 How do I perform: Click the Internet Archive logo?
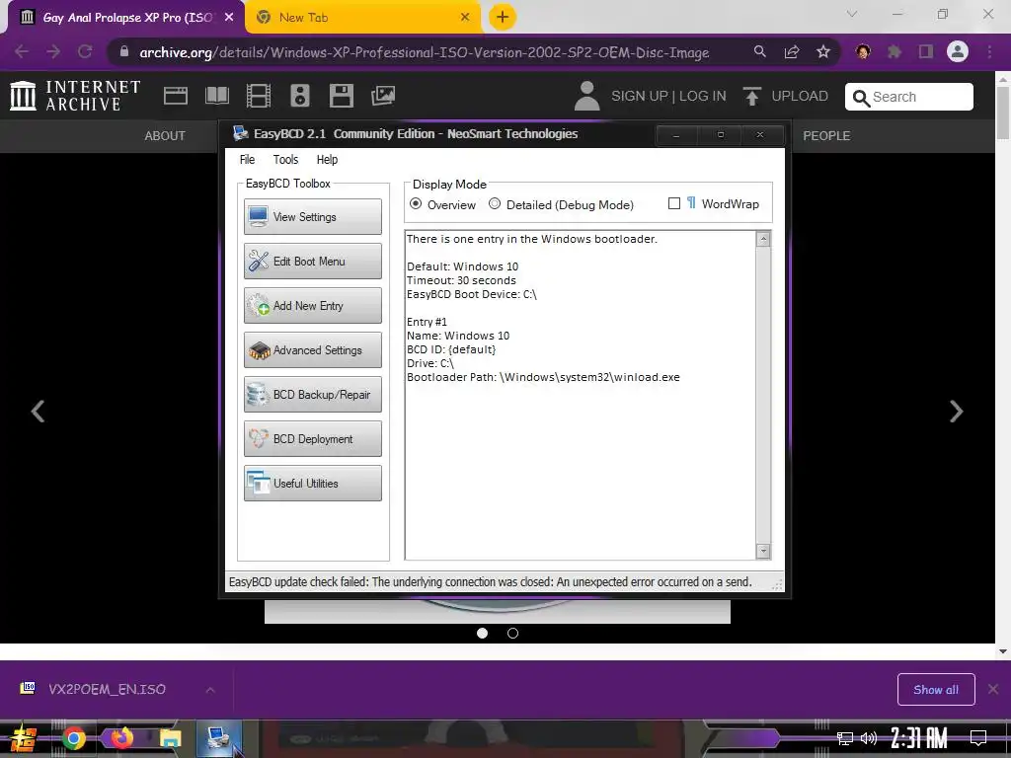(75, 96)
